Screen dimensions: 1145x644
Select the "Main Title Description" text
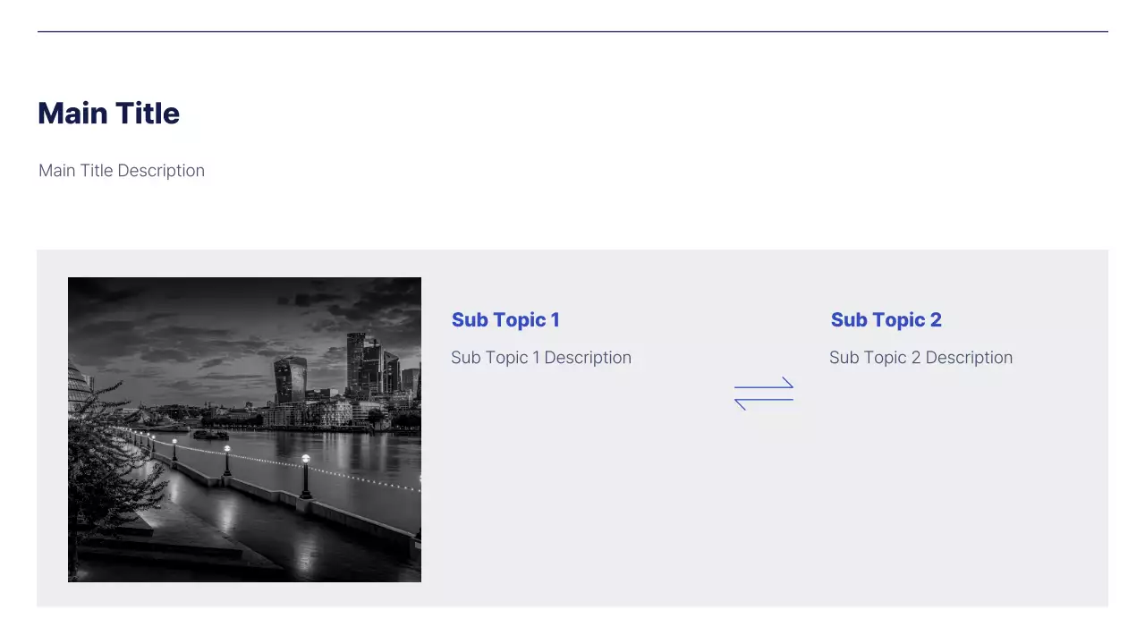(x=122, y=171)
